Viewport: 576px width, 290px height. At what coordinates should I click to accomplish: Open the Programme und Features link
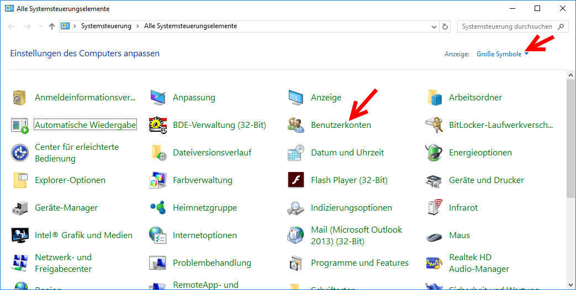point(360,263)
